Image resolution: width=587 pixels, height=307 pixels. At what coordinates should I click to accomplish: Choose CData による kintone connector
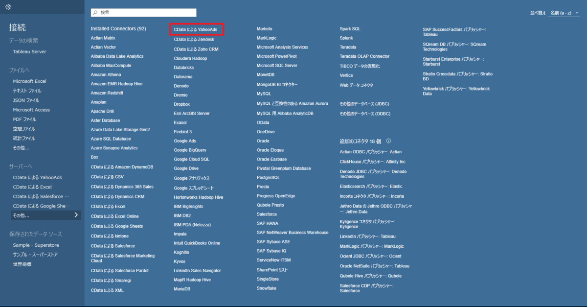tap(110, 236)
